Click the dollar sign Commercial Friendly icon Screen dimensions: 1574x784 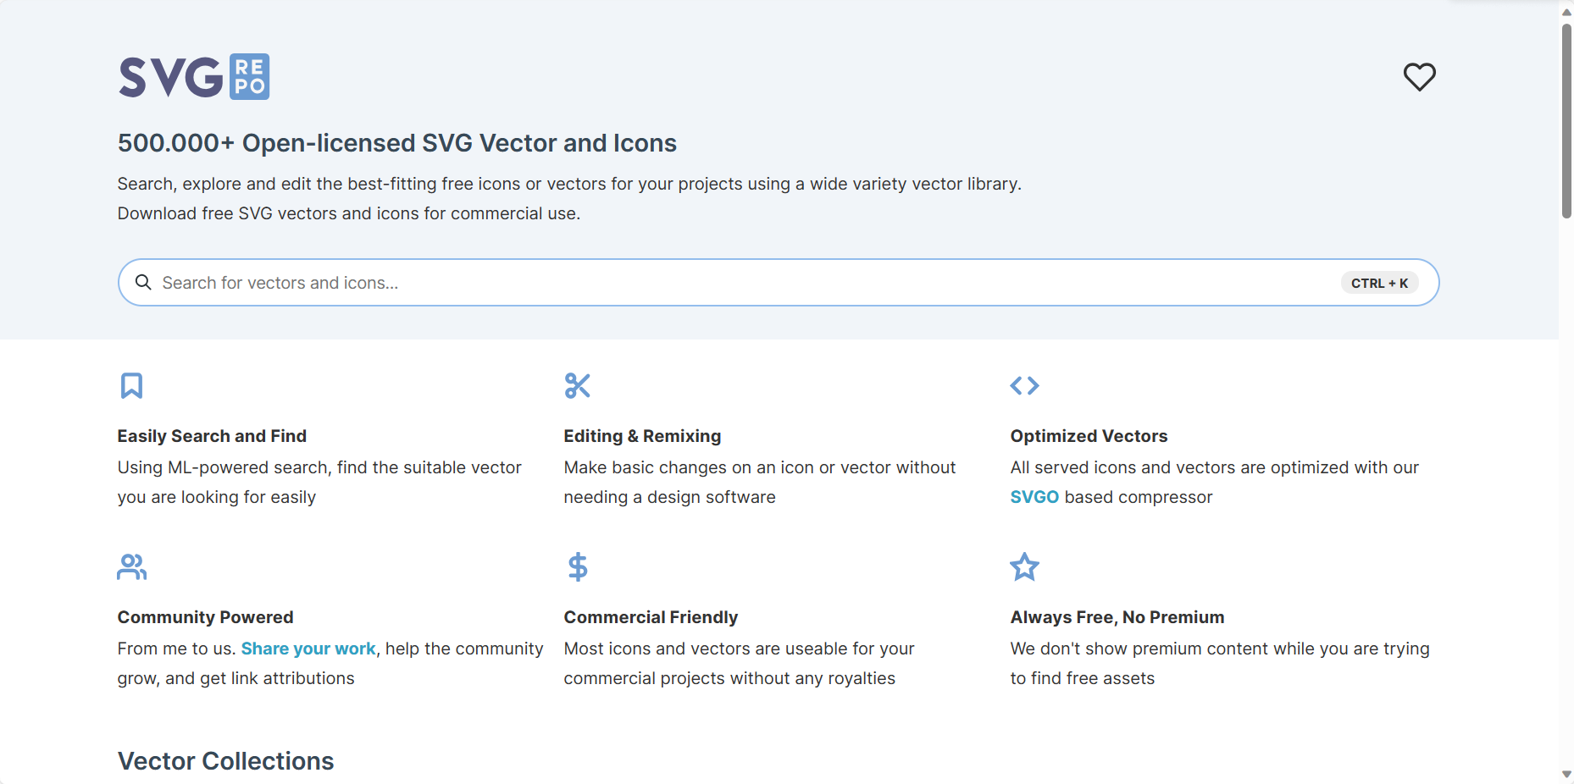(x=578, y=567)
